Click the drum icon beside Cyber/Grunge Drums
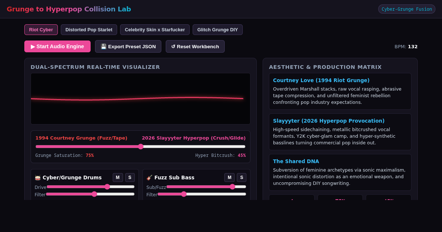This screenshot has height=232, width=442. 38,177
